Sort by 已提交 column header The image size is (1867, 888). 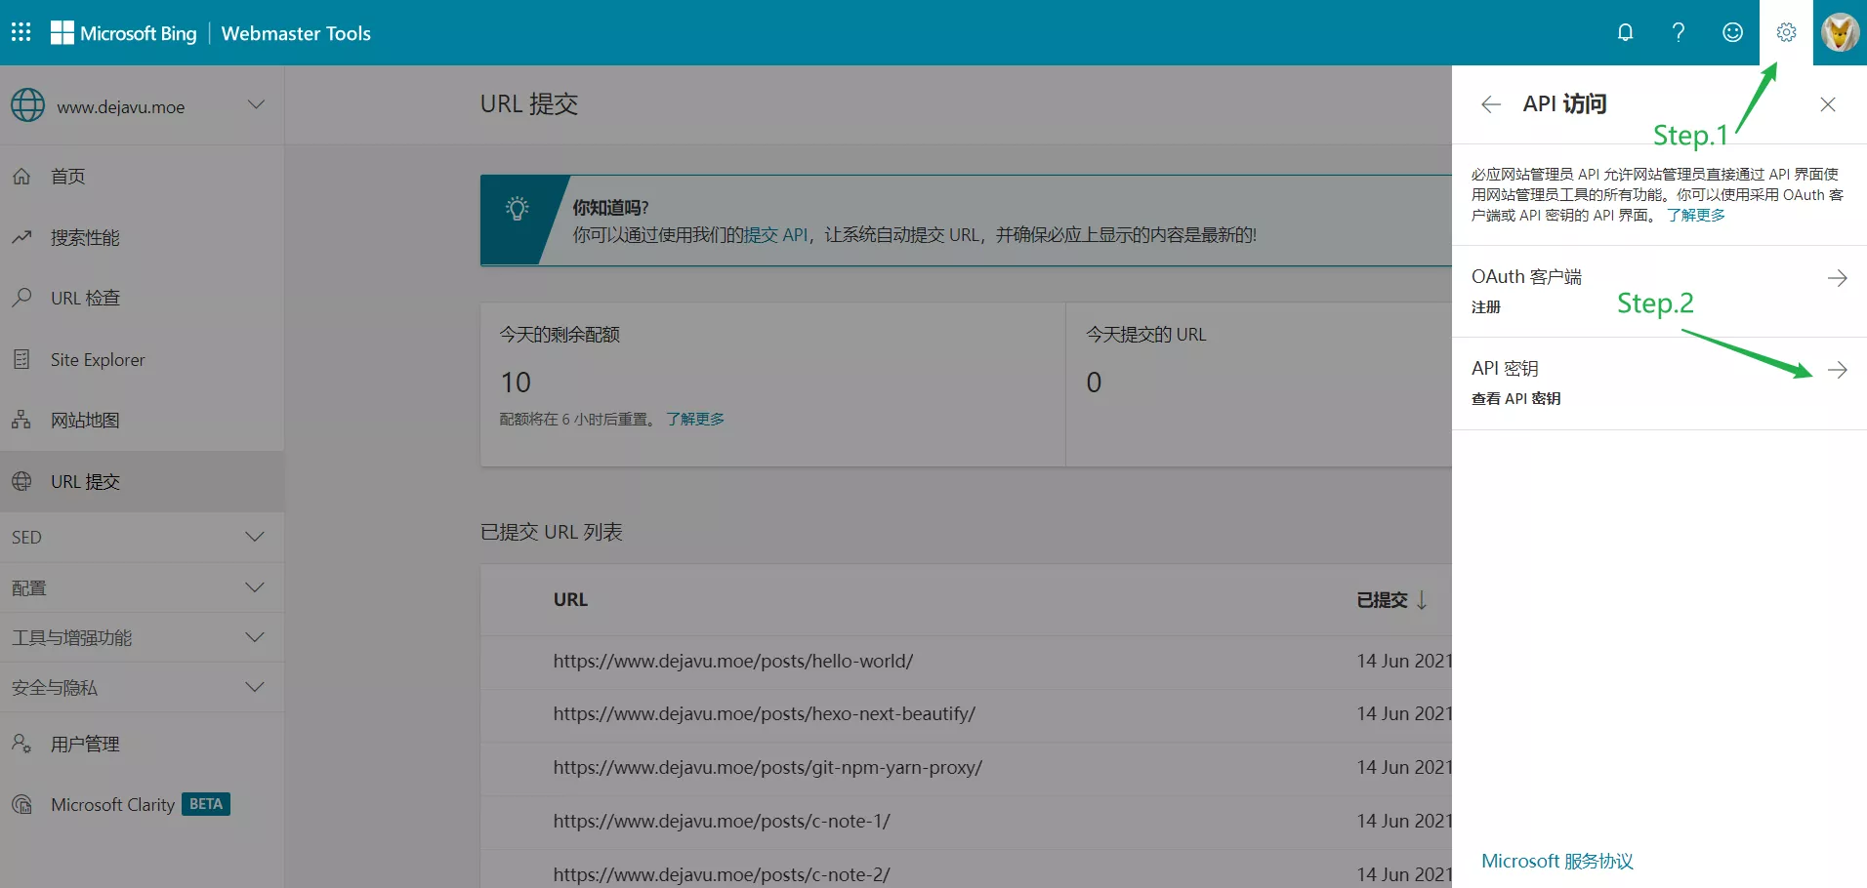1382,599
